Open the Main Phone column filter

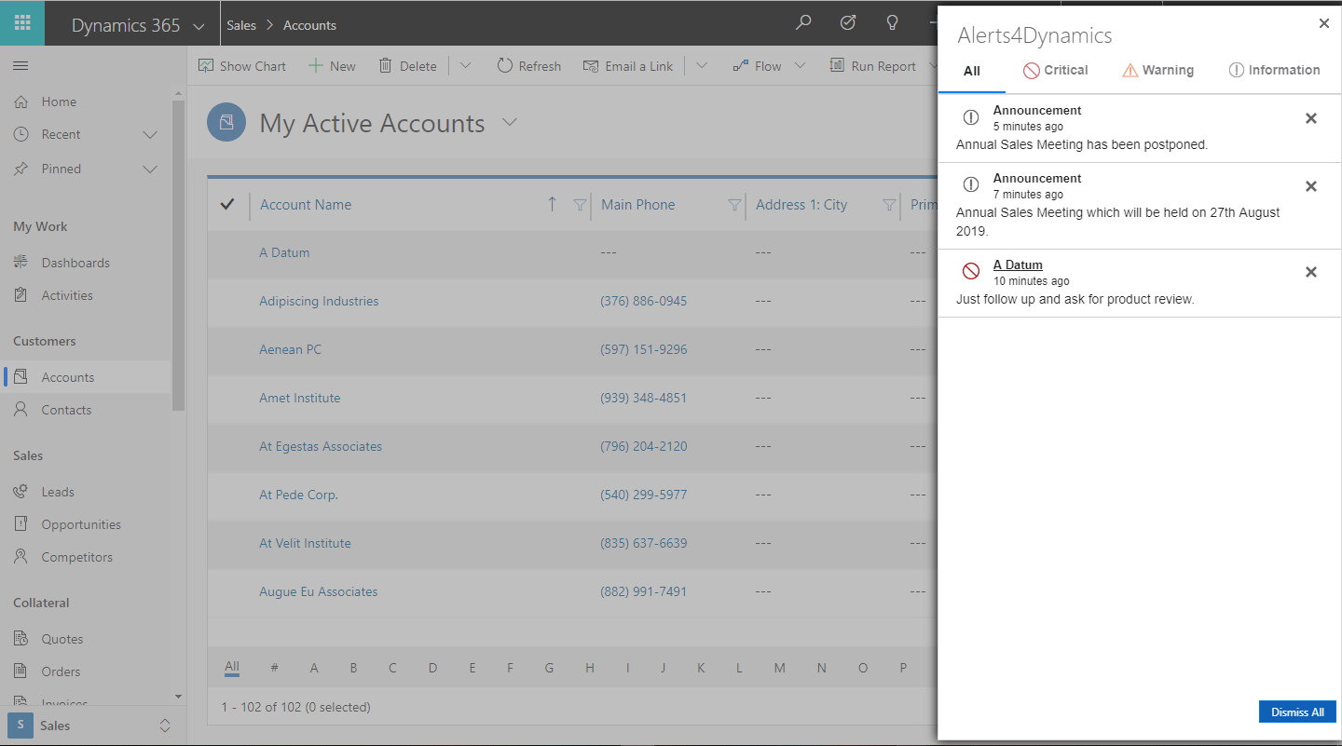[734, 205]
